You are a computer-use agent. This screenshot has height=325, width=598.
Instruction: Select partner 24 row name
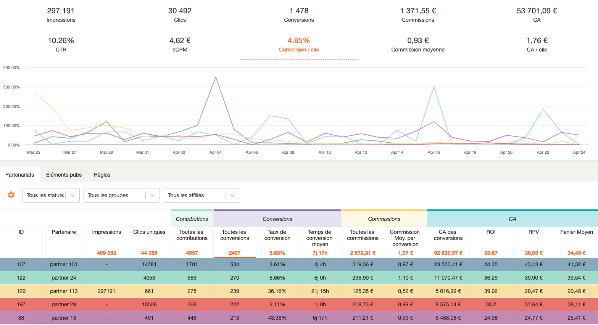pyautogui.click(x=64, y=278)
